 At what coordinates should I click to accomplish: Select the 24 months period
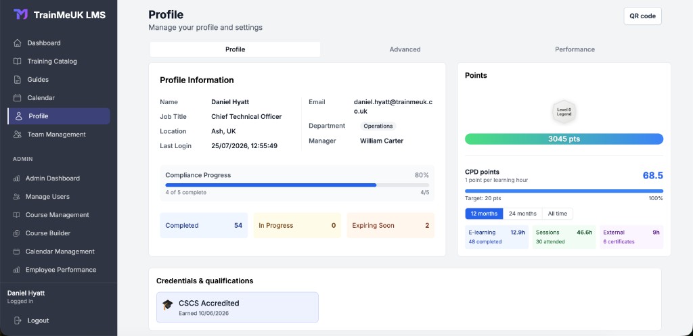(522, 214)
